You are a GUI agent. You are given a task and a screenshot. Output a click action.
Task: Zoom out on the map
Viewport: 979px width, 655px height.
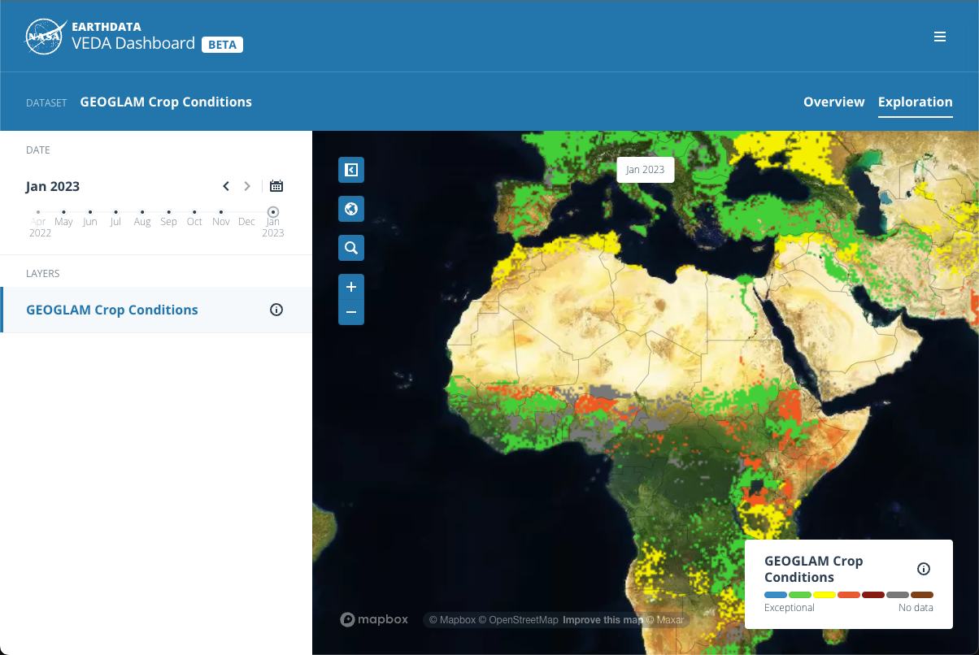[350, 312]
